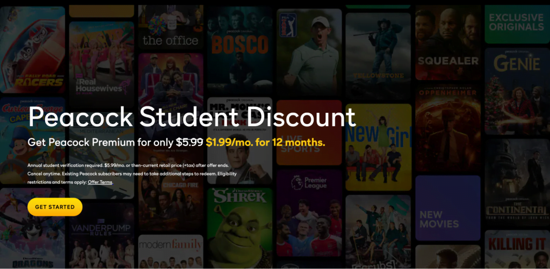Click the PGA Tour golfer tile
This screenshot has height=269, width=550.
pyautogui.click(x=309, y=52)
